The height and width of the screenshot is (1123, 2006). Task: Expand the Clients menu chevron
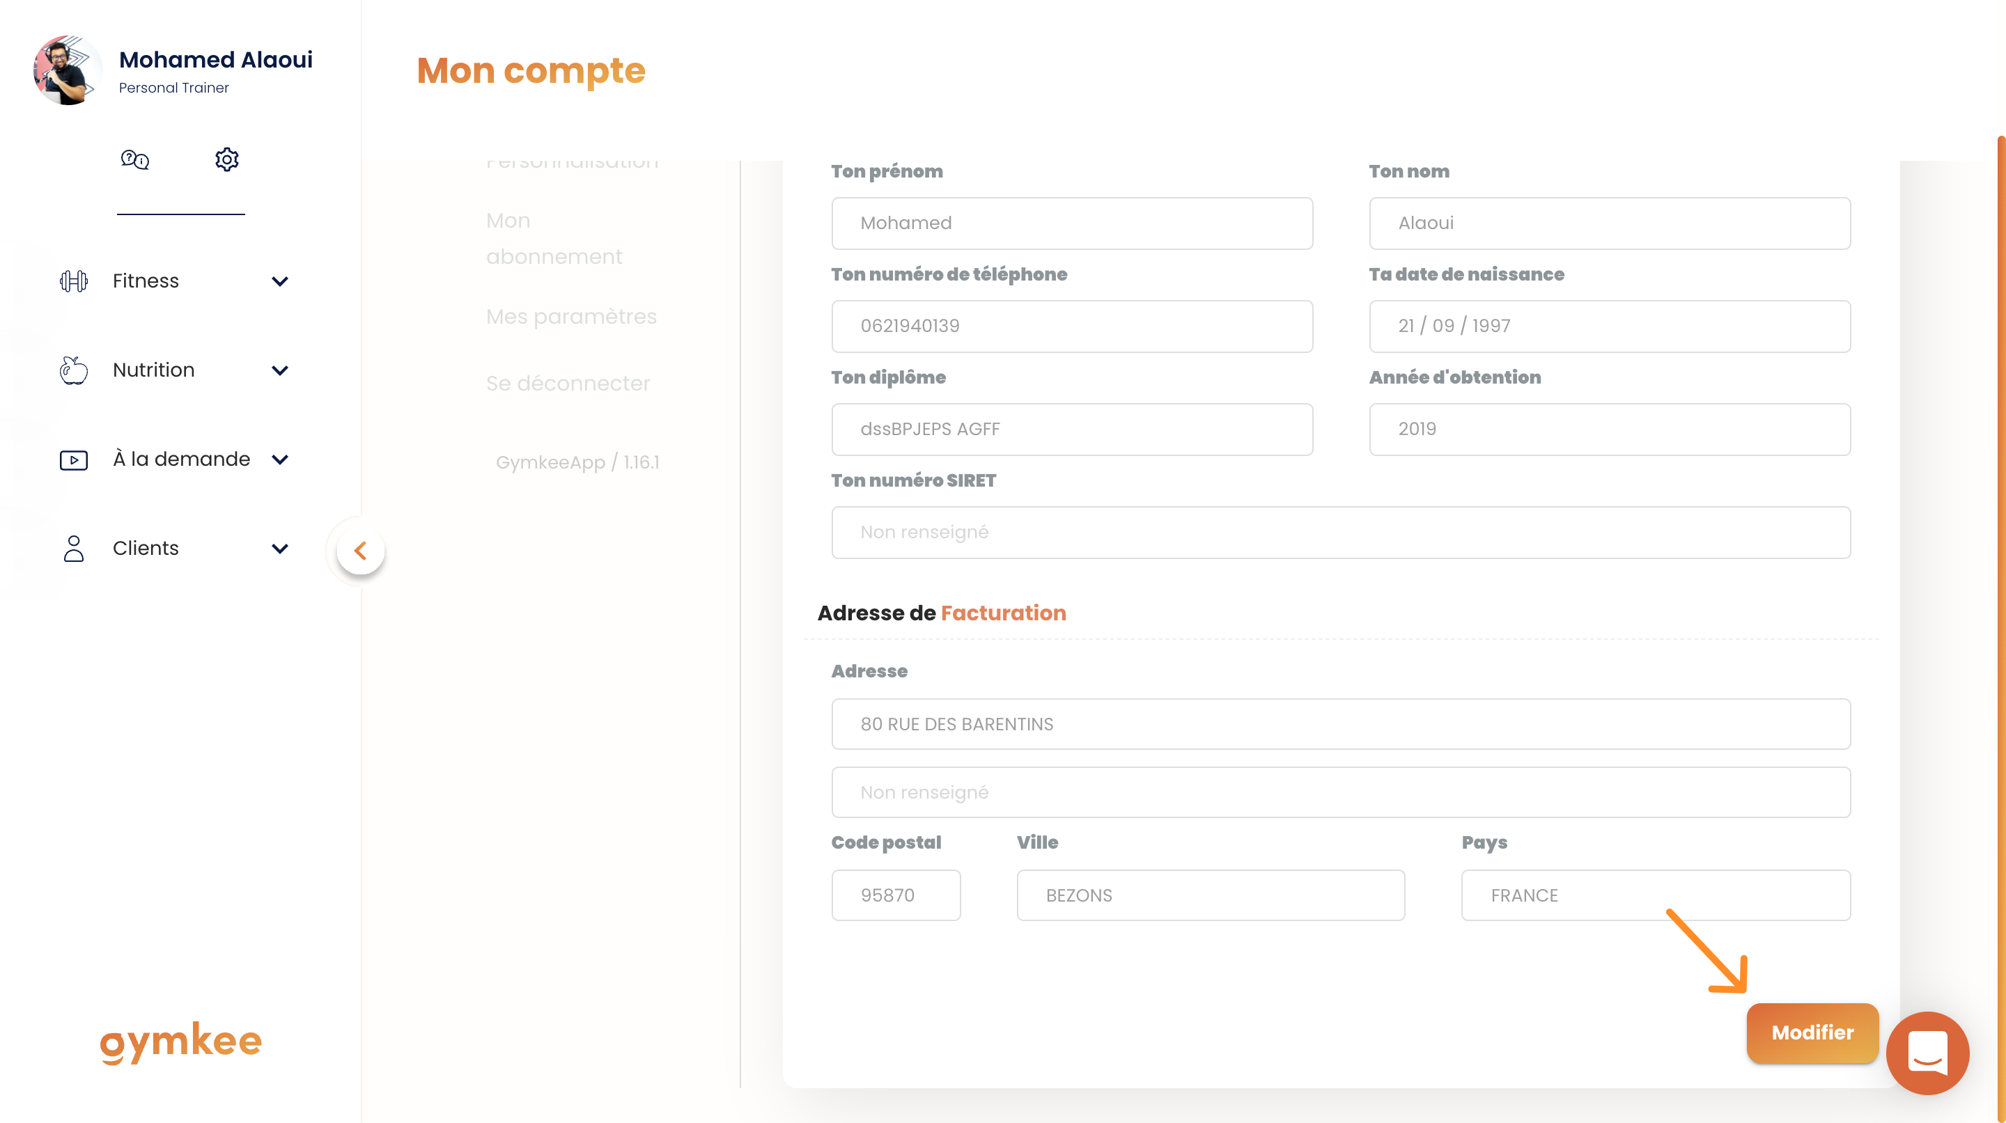(280, 549)
